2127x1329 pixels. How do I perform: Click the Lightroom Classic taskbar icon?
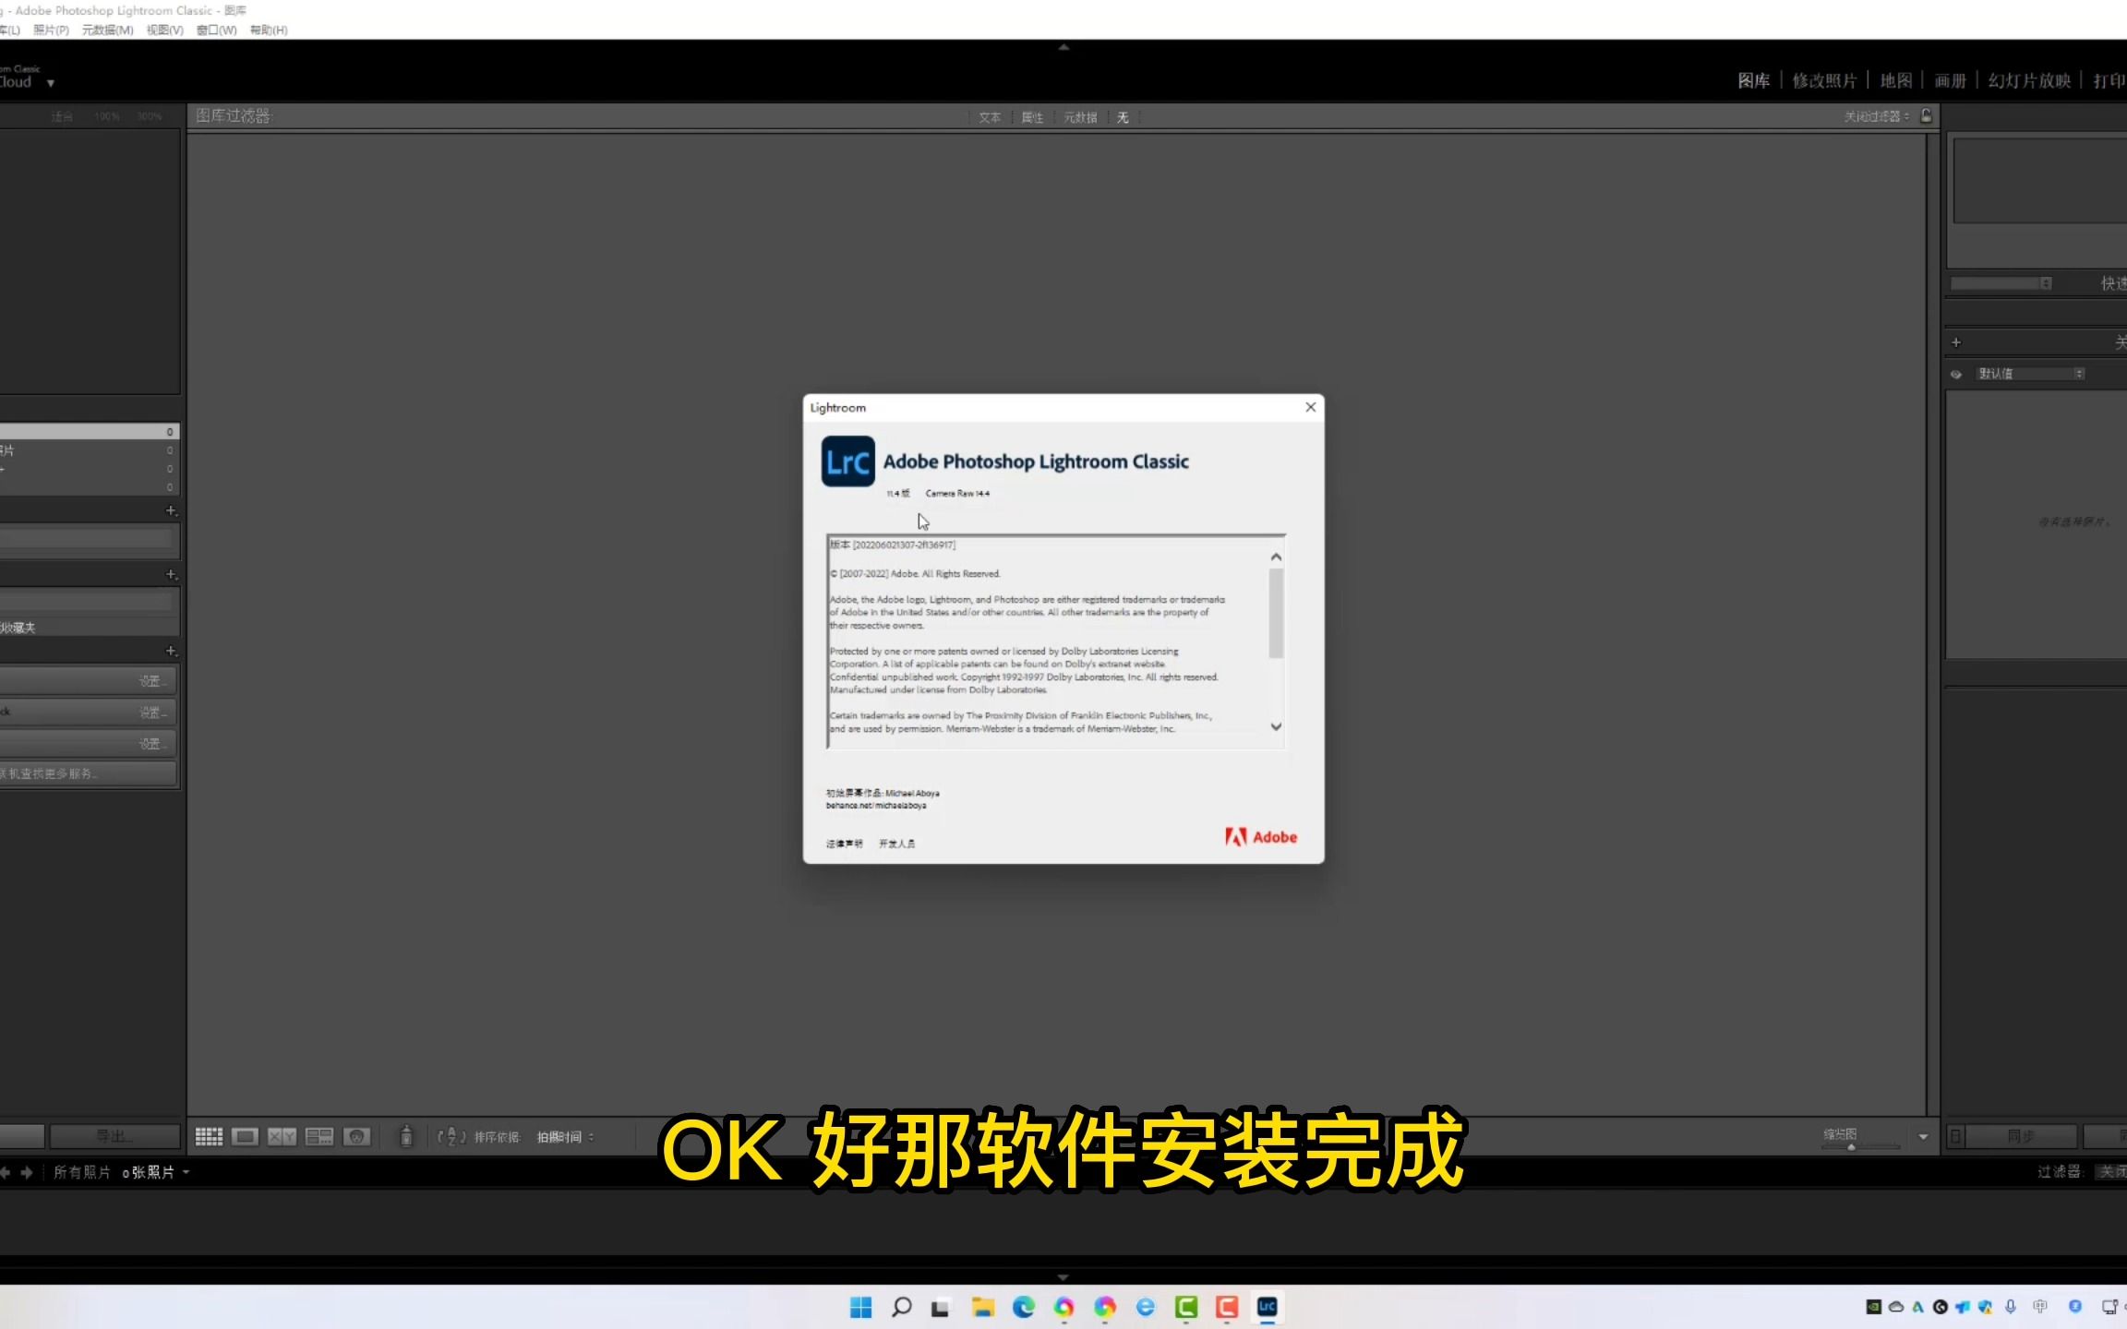tap(1268, 1307)
